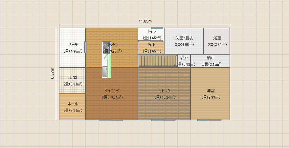Click the 3畳(4.96m²) text in 洗面・脱衣
289x148 pixels.
click(185, 45)
